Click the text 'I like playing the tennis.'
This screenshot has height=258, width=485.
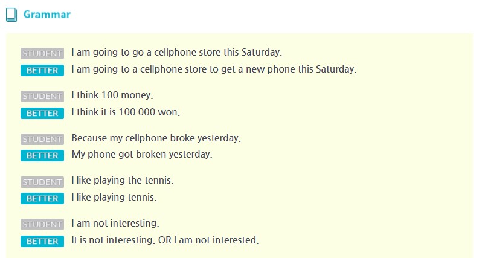(x=123, y=180)
